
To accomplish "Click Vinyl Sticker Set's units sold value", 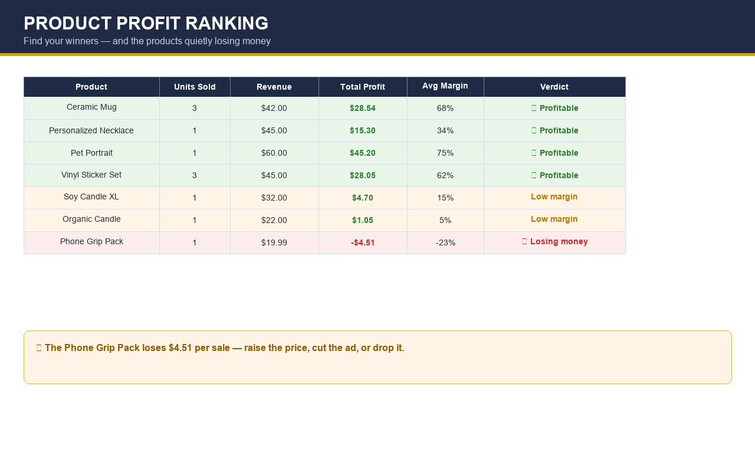I will tap(195, 175).
